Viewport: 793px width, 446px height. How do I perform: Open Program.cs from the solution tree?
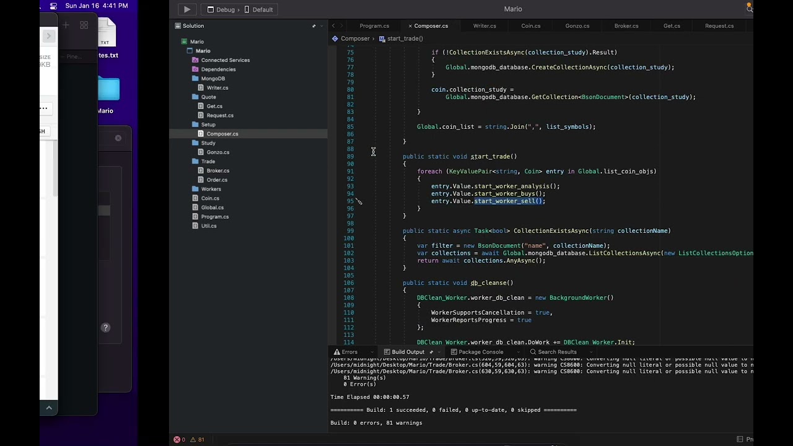click(211, 217)
